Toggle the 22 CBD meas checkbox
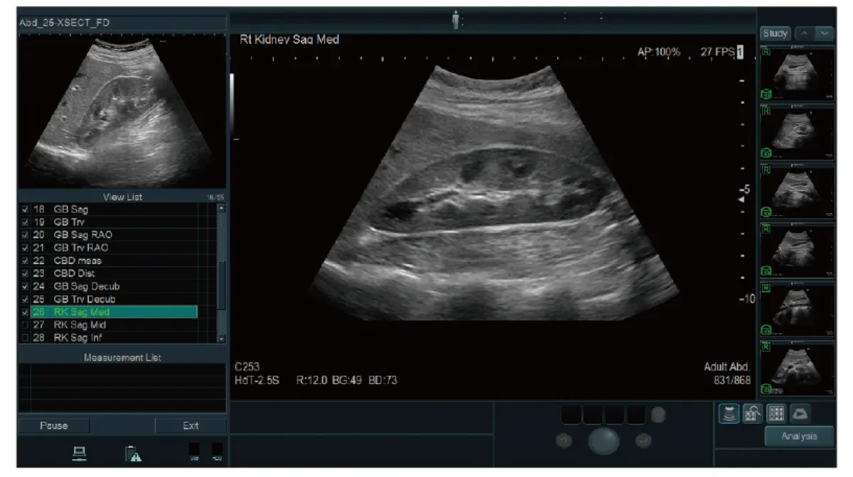This screenshot has width=853, height=477. pyautogui.click(x=26, y=261)
